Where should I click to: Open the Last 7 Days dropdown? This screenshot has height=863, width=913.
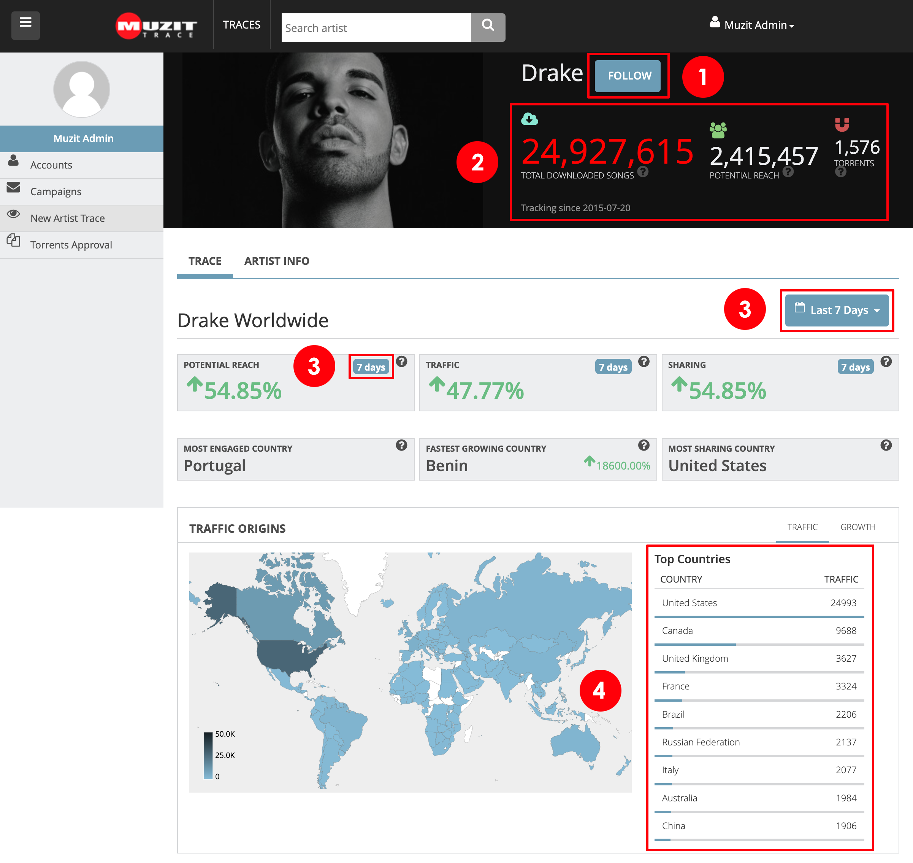[x=837, y=310]
